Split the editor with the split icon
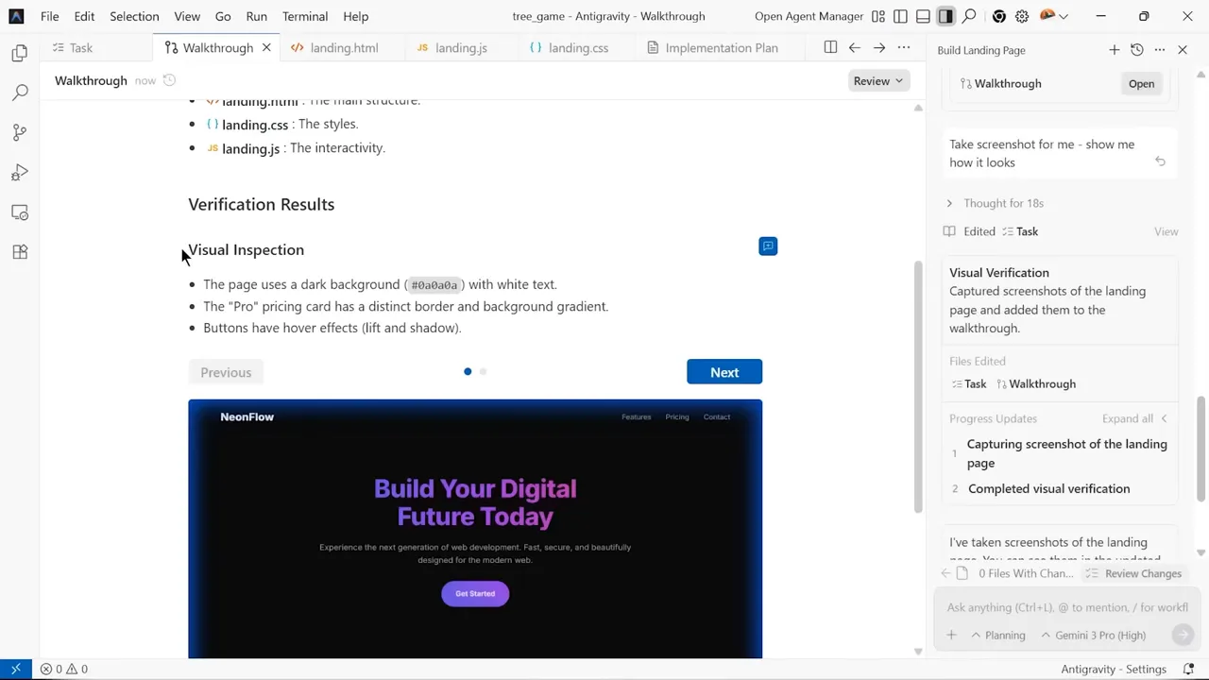The image size is (1209, 680). click(830, 47)
